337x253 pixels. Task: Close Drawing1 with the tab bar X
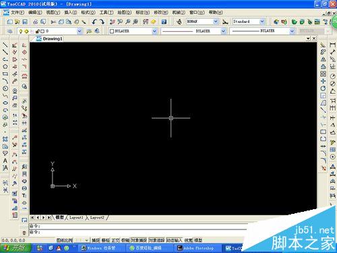pos(314,38)
